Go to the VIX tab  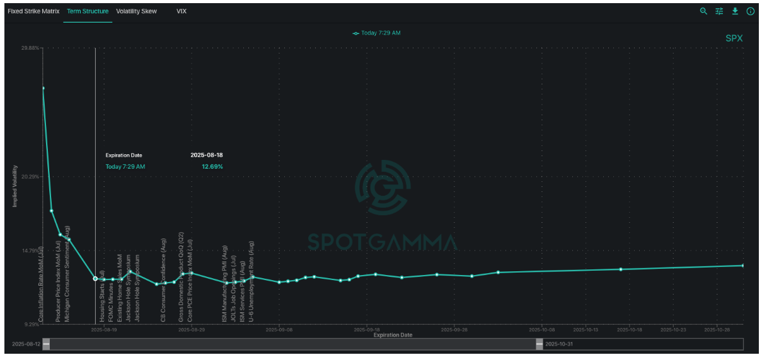click(x=182, y=11)
